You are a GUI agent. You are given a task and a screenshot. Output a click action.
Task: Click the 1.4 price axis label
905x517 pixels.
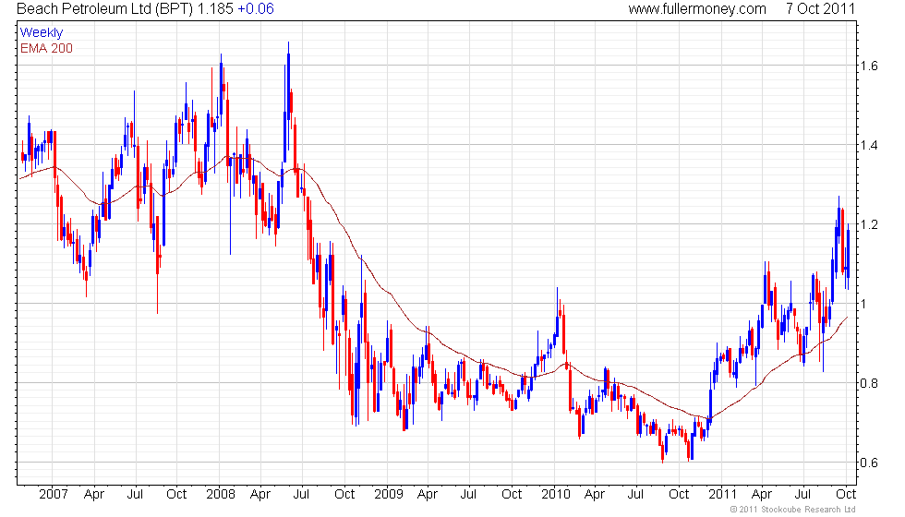coord(869,146)
